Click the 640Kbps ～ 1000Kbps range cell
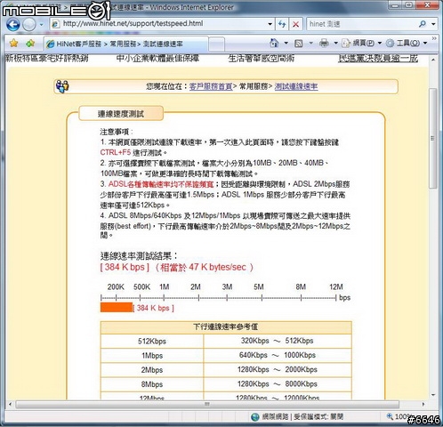This screenshot has width=443, height=427. 278,355
